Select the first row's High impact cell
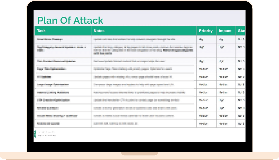The width and height of the screenshot is (279, 160). pos(222,40)
